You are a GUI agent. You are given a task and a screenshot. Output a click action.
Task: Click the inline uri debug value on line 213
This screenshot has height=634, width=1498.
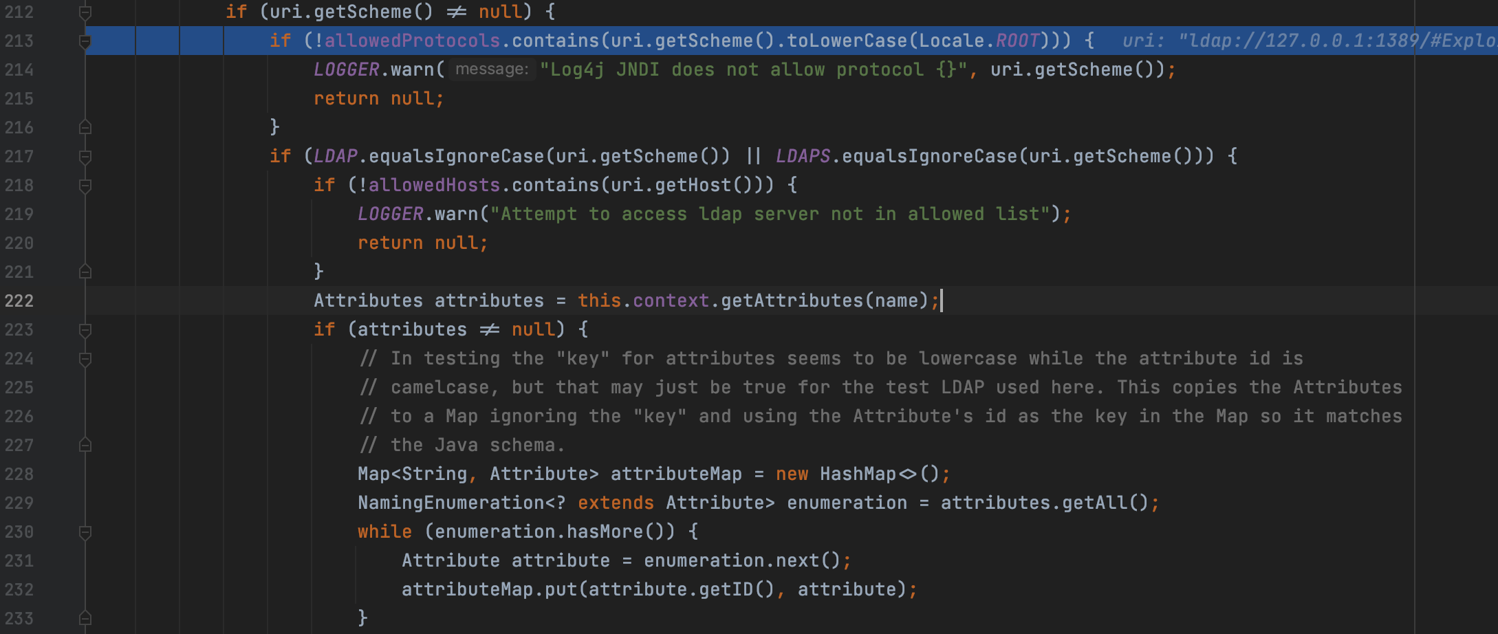(1307, 41)
